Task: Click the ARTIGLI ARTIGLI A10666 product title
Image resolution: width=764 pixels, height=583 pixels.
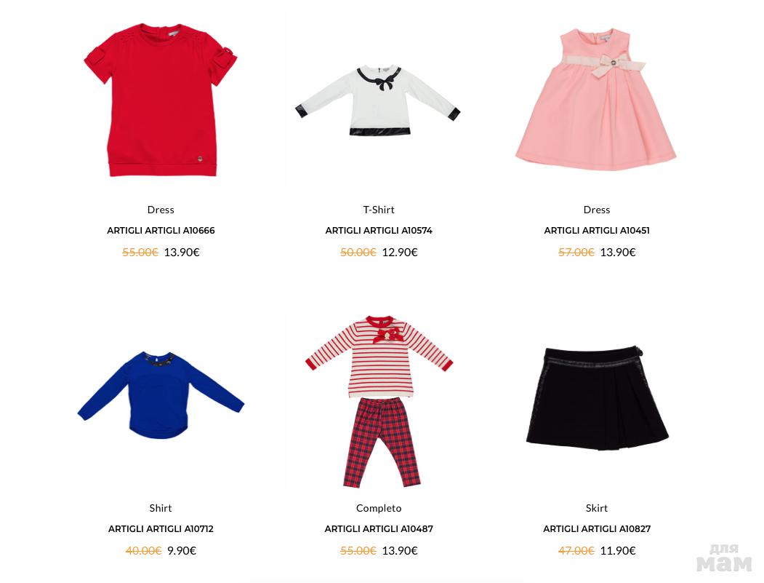Action: 161,230
